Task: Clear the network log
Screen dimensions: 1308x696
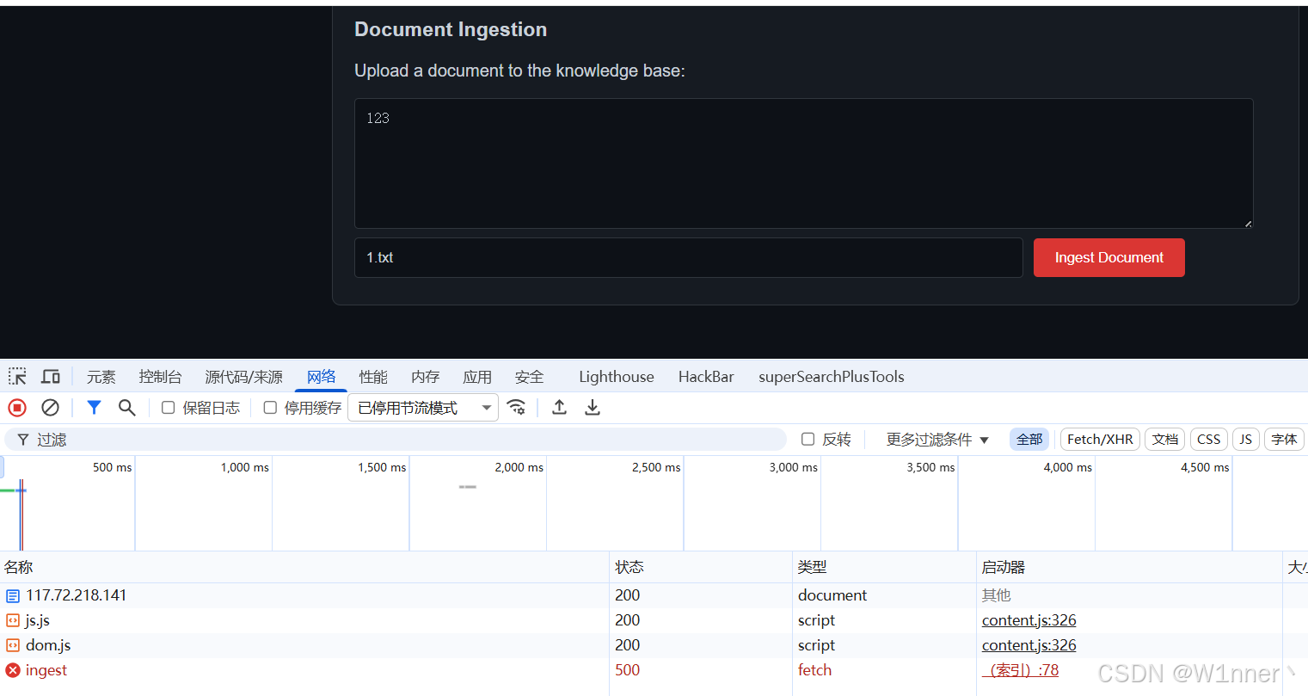Action: tap(51, 408)
